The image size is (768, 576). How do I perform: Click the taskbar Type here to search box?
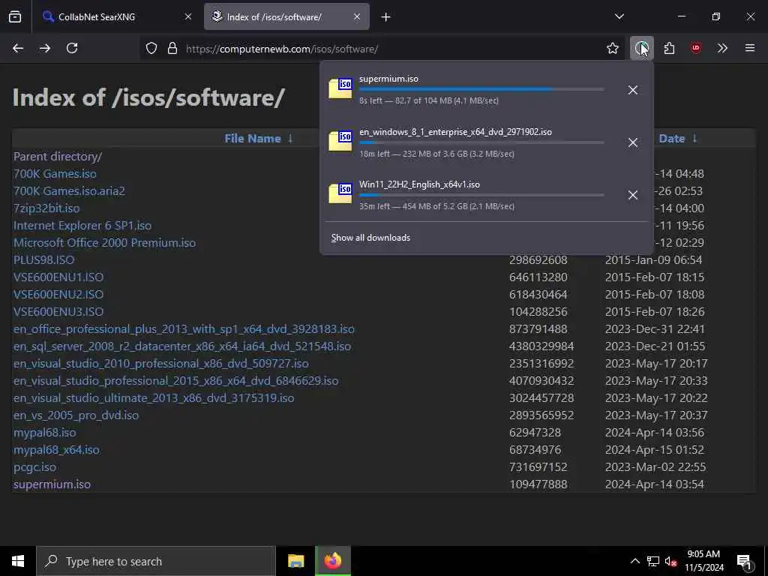156,561
